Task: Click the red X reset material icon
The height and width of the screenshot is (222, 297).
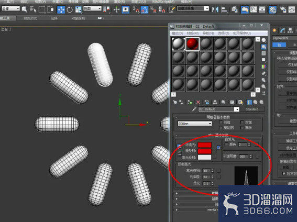Action: [x=198, y=102]
